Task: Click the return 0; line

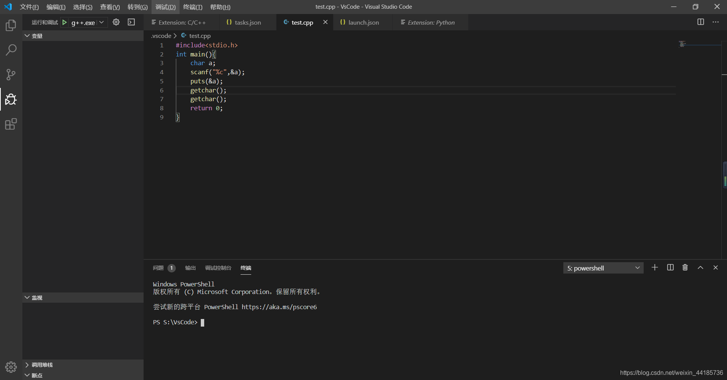Action: pos(206,108)
